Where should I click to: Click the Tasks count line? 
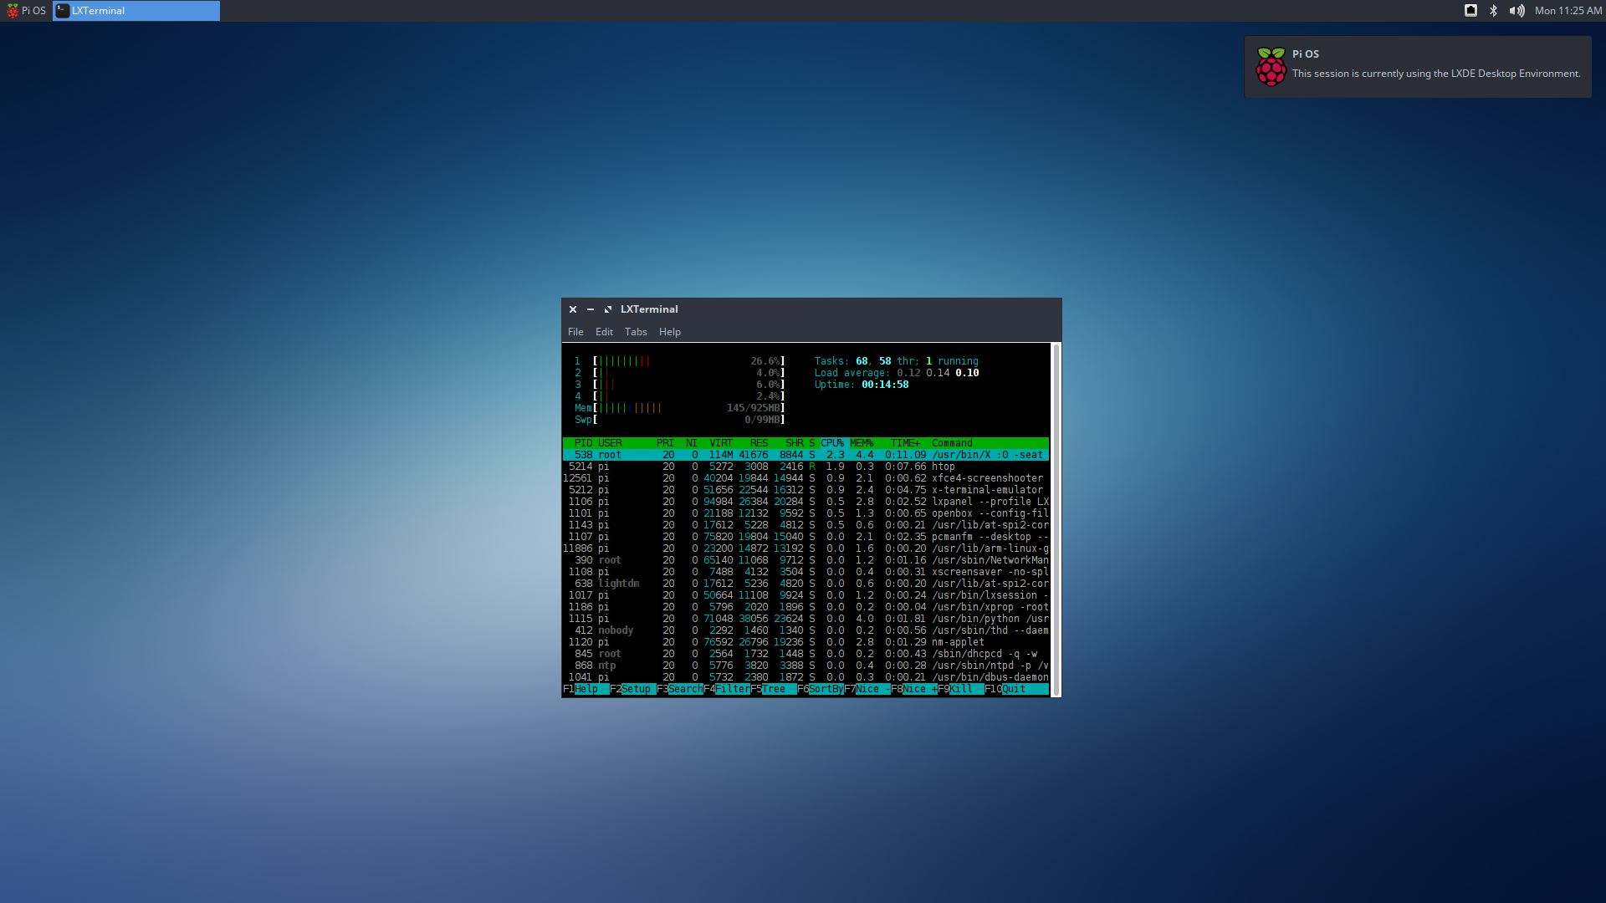tap(897, 361)
